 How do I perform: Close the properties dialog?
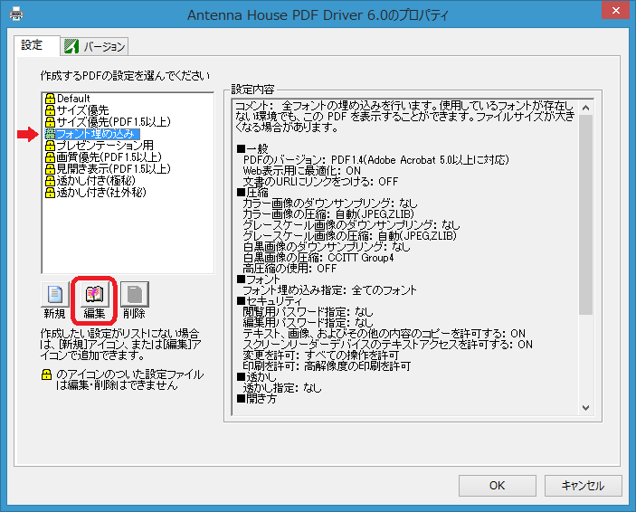point(615,11)
